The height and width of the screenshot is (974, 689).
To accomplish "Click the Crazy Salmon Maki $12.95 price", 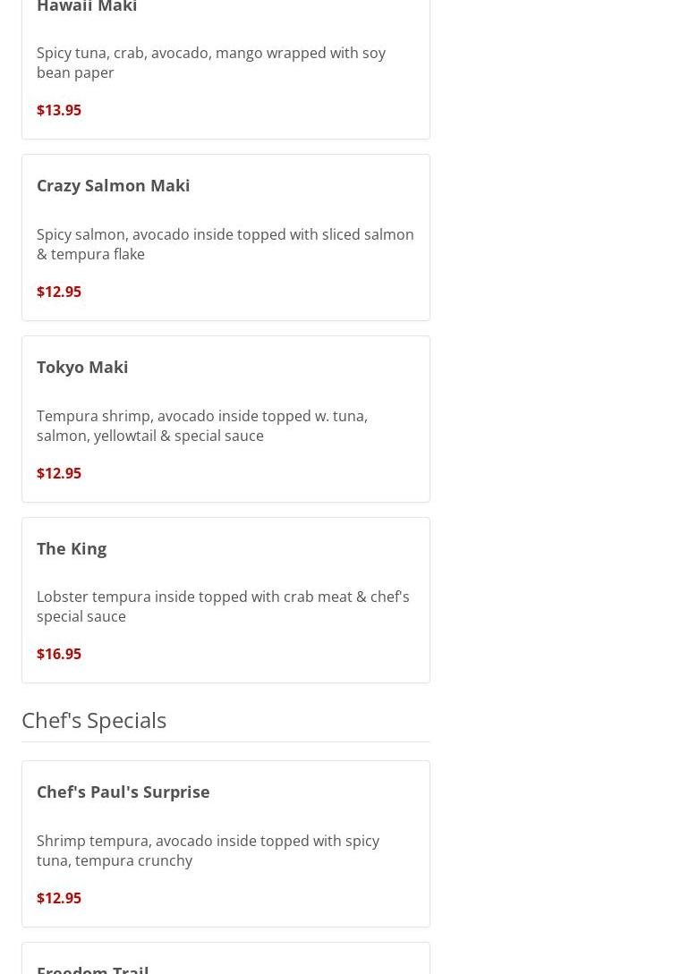I will click(59, 292).
